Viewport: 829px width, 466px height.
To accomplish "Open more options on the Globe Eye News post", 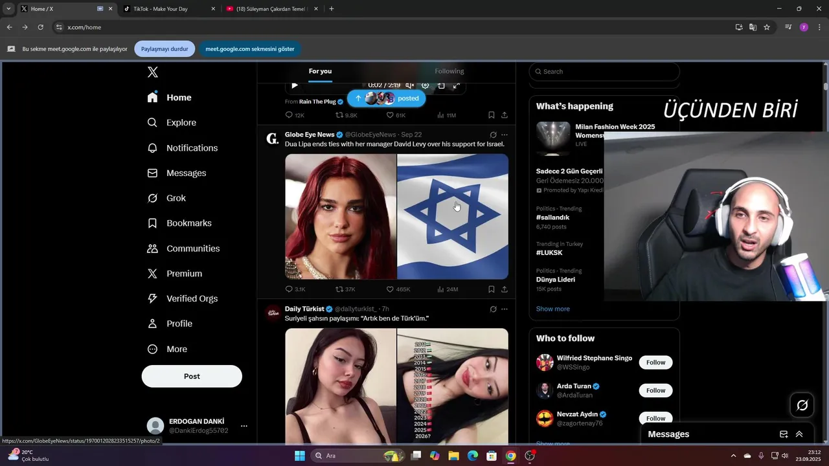I will pyautogui.click(x=505, y=135).
